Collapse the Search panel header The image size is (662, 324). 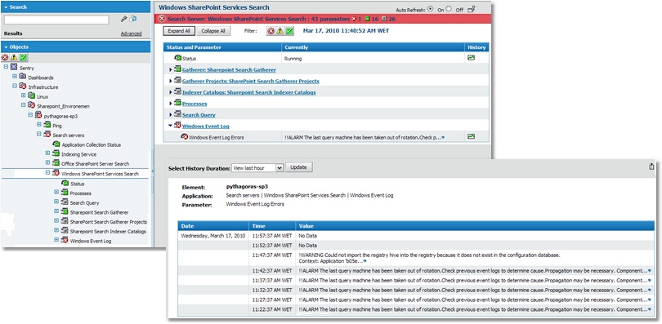pyautogui.click(x=75, y=7)
